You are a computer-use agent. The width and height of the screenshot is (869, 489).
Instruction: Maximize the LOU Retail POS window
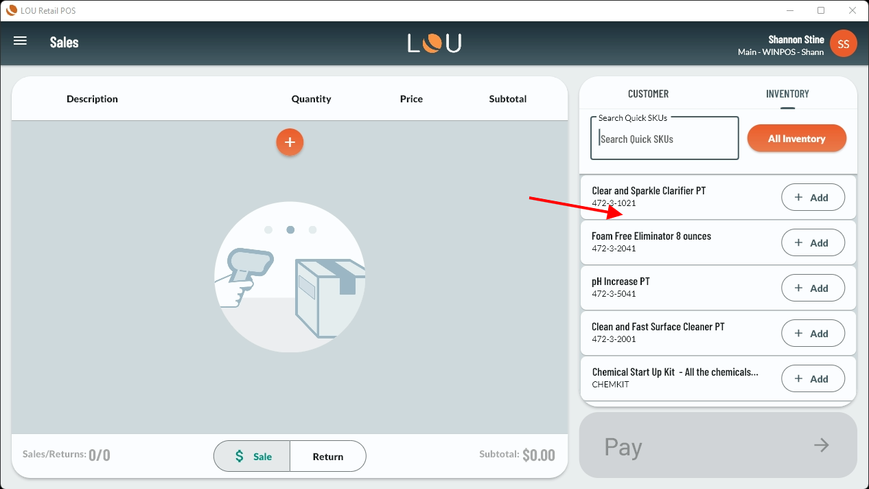tap(821, 10)
